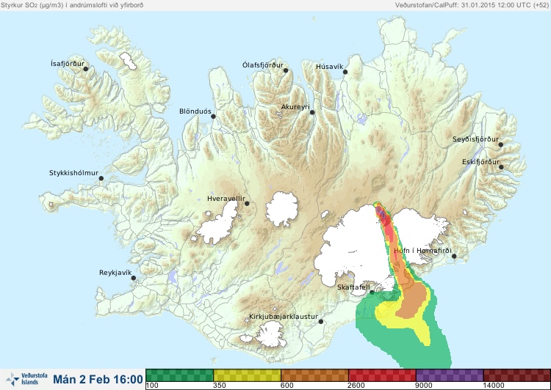Click the Hveravellir marker dot
The width and height of the screenshot is (551, 390).
(x=247, y=203)
